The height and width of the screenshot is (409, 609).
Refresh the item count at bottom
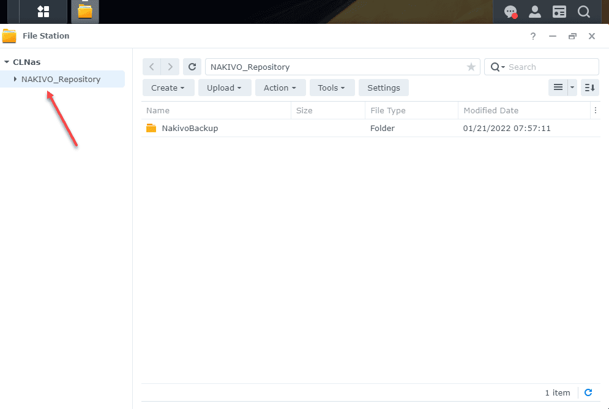pos(588,392)
